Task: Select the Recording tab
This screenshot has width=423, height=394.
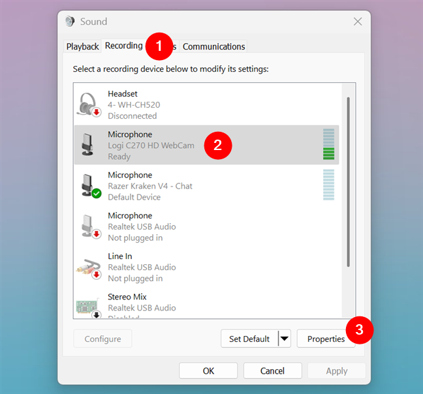Action: pos(124,46)
